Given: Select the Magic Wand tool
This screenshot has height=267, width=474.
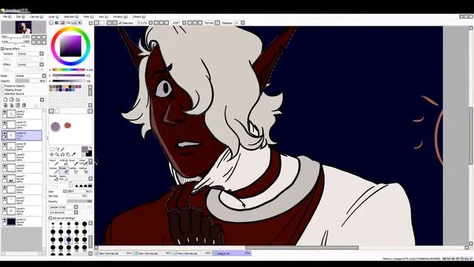Looking at the screenshot, I should [62, 149].
